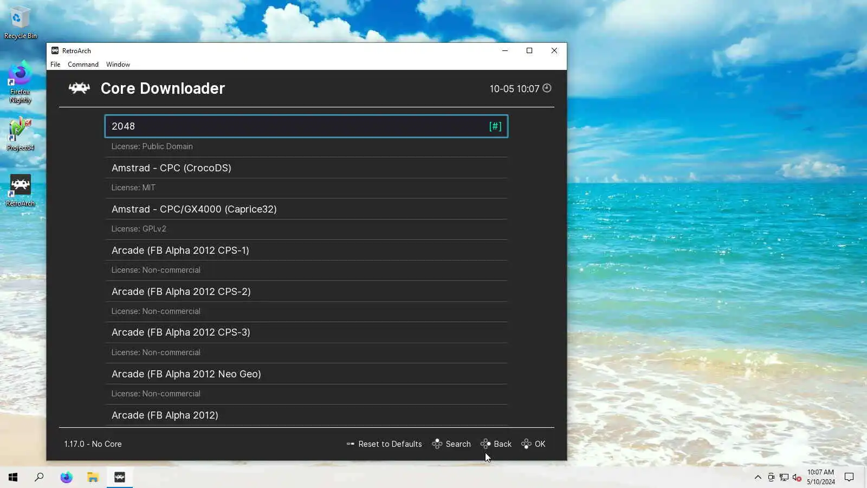Select Arcade (FB Alpha 2012 CPS-3) core
The width and height of the screenshot is (867, 488).
pyautogui.click(x=306, y=332)
